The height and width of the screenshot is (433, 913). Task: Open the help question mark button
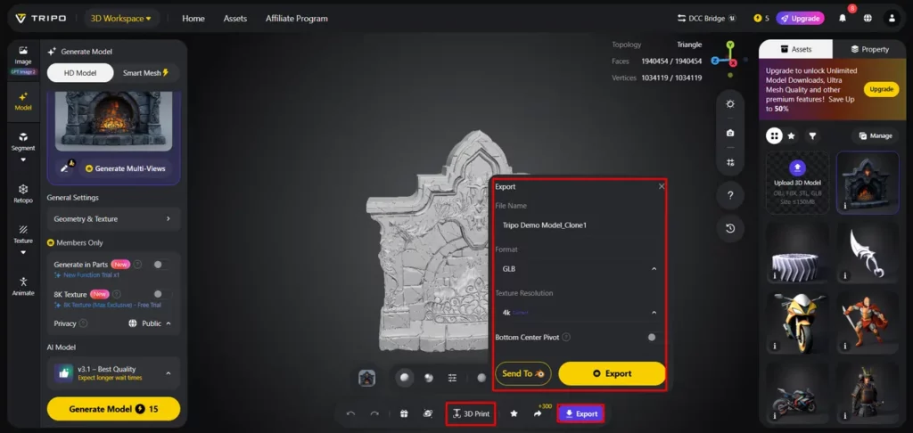pyautogui.click(x=730, y=196)
